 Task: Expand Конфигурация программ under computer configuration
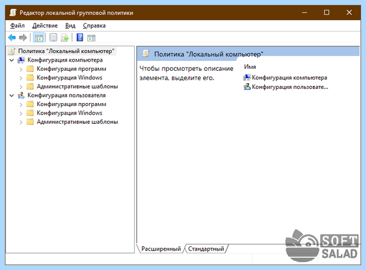pos(21,69)
